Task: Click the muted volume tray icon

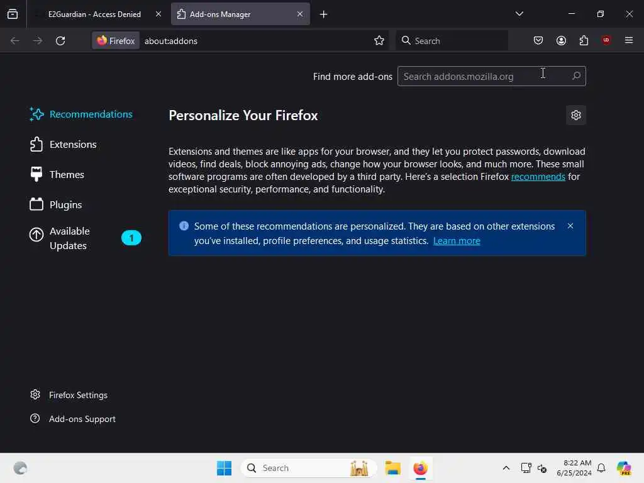Action: (542, 468)
